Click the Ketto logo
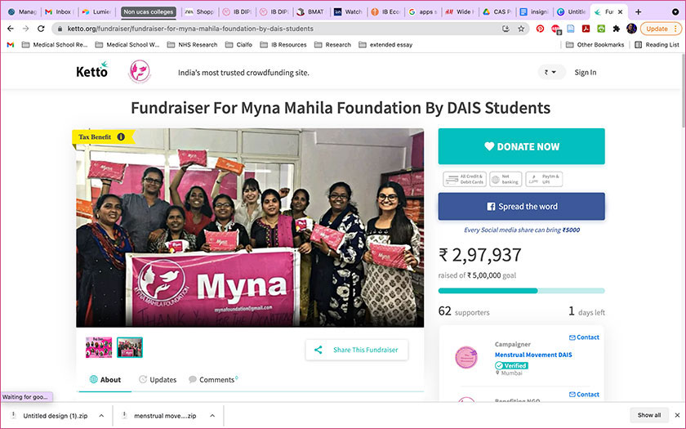 tap(91, 70)
